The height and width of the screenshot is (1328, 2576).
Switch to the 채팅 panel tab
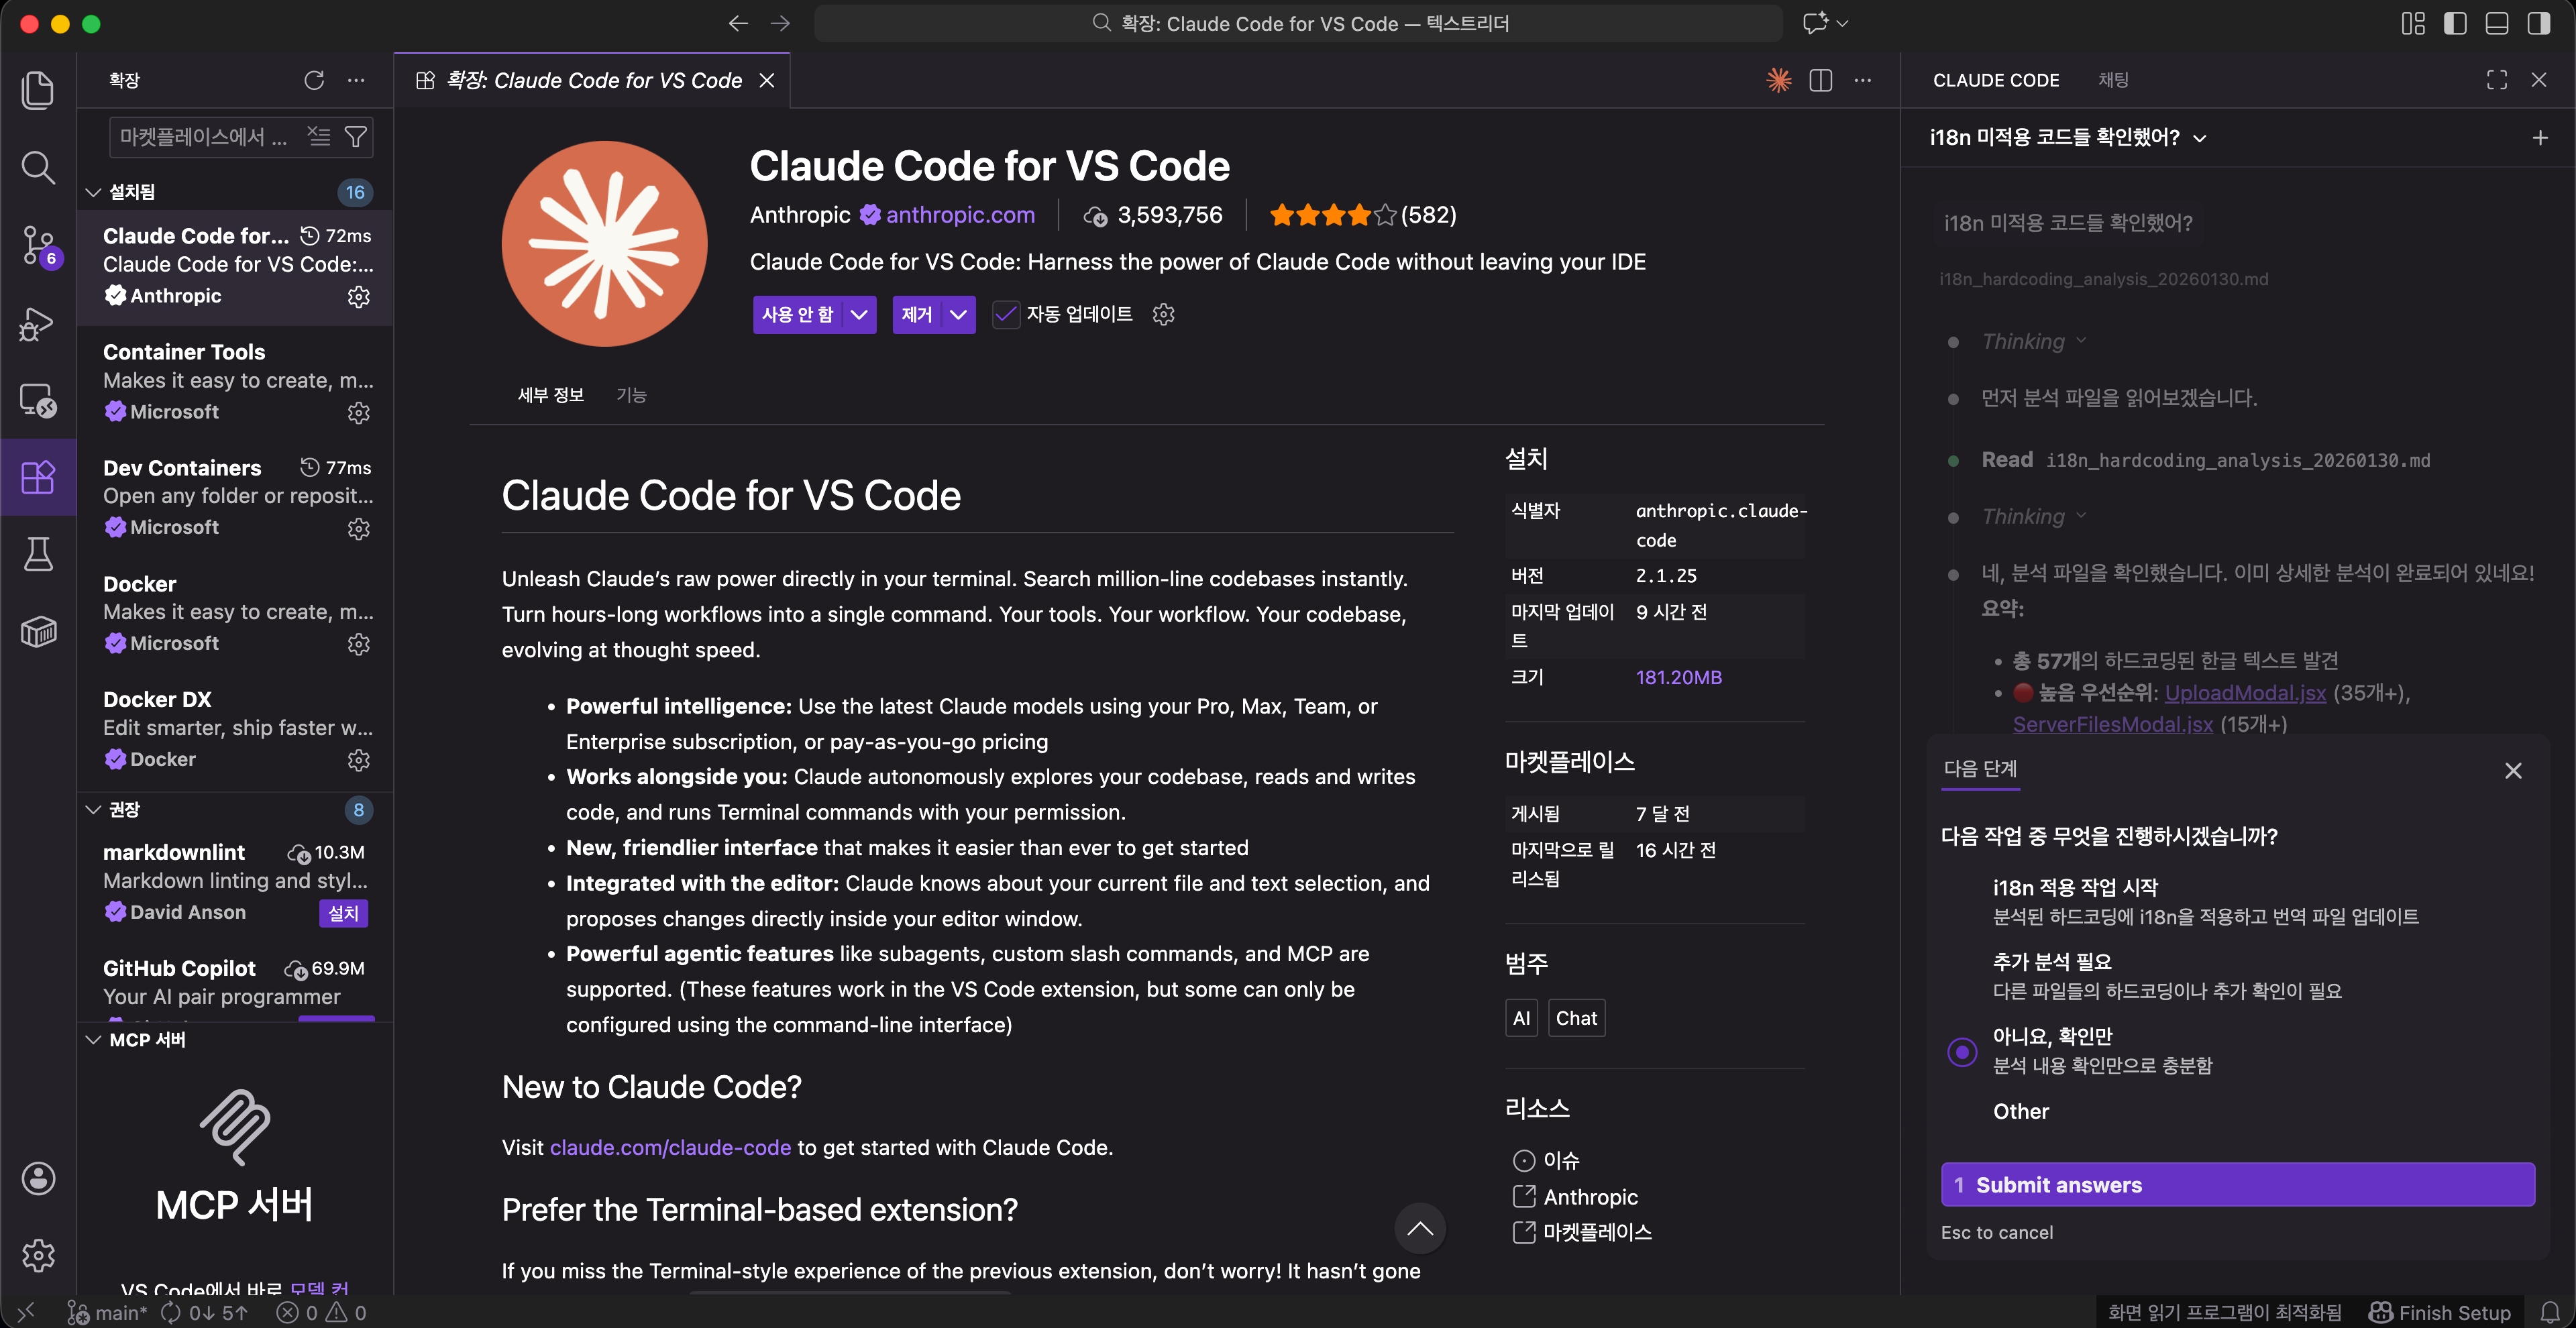coord(2112,80)
